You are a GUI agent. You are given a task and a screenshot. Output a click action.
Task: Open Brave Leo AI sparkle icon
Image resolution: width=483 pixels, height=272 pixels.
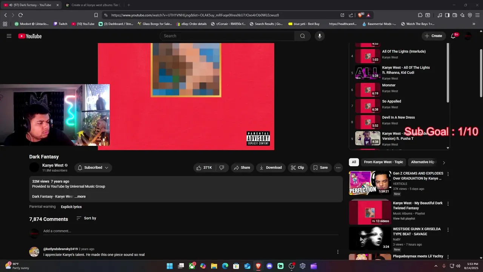462,15
